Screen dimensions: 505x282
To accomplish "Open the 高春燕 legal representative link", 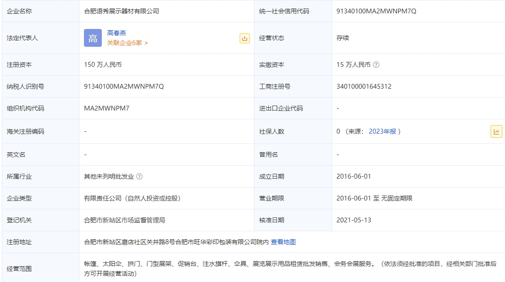I will click(x=117, y=33).
